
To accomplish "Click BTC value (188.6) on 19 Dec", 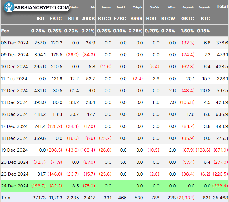I will 203,150.
